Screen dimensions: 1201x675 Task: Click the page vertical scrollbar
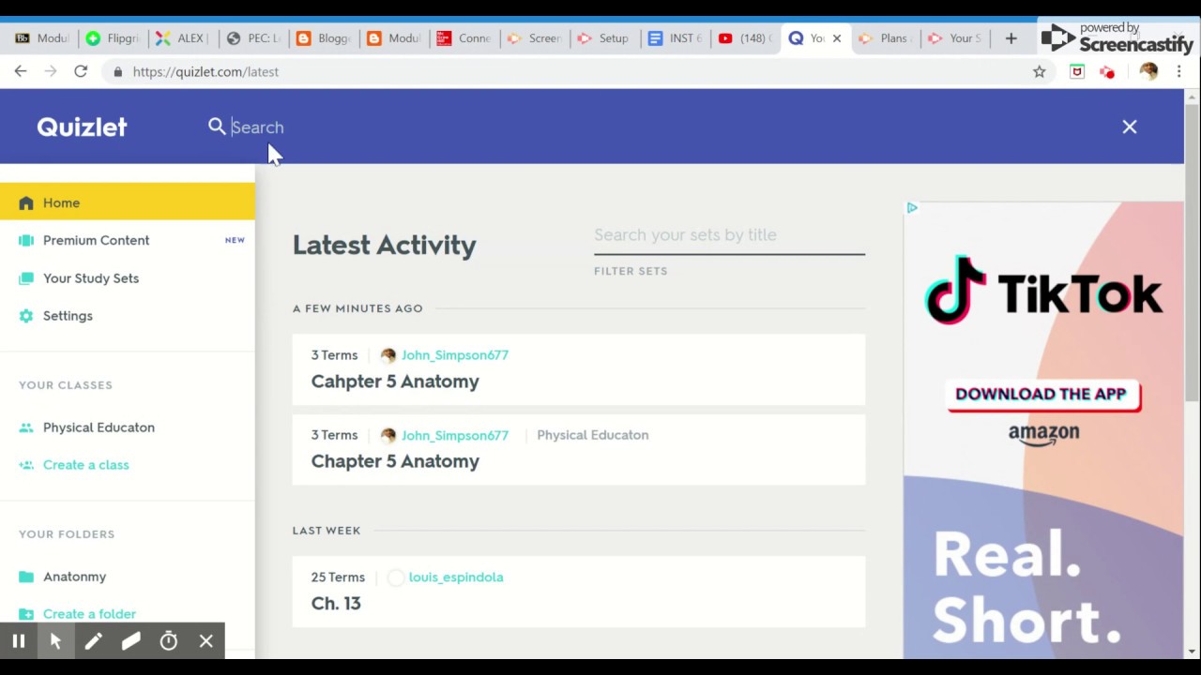click(1193, 253)
